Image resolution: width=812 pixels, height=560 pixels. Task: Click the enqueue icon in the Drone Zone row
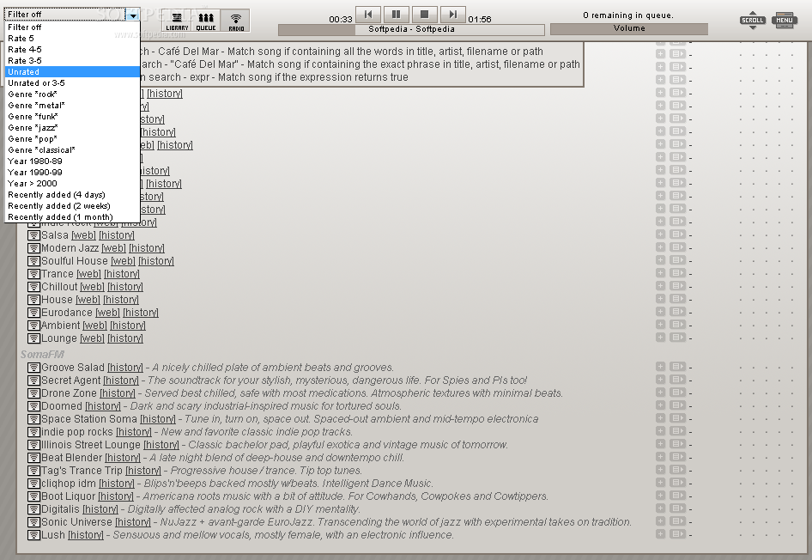tap(677, 393)
